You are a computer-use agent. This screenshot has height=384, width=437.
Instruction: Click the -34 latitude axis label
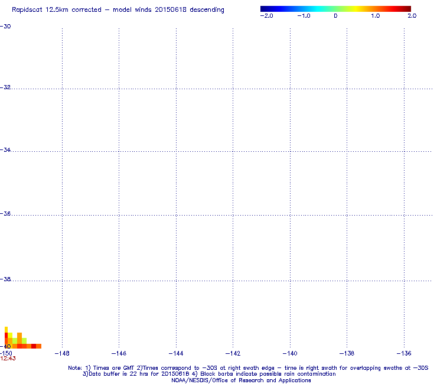point(5,150)
